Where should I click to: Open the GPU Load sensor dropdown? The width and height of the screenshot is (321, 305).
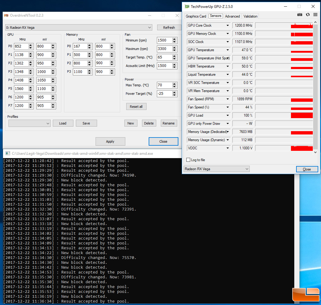228,115
